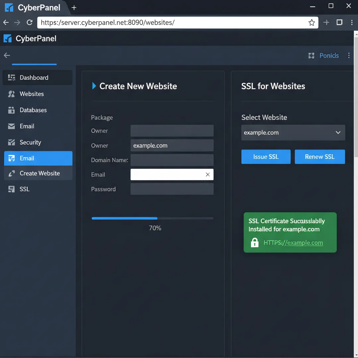
Task: Click the back arrow under the CyberPanel header
Action: click(7, 55)
